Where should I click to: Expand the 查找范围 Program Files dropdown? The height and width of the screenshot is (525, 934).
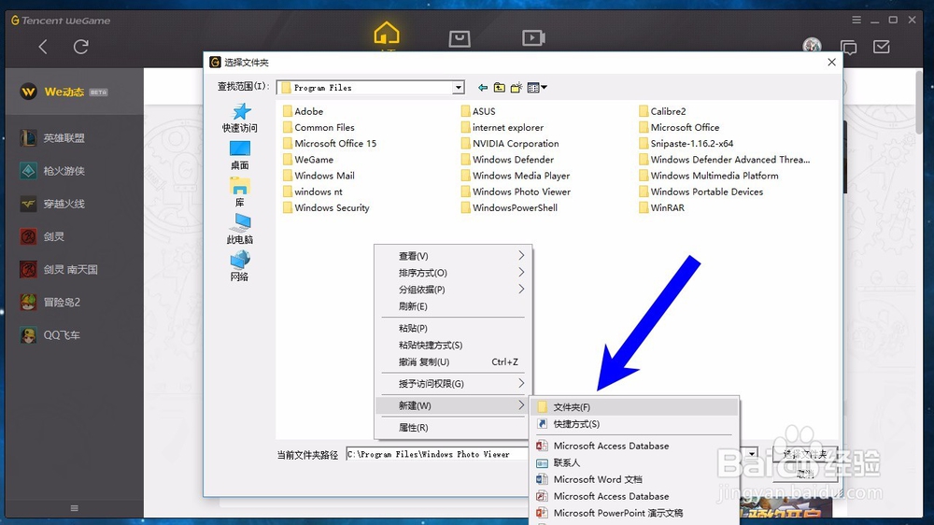click(x=458, y=88)
